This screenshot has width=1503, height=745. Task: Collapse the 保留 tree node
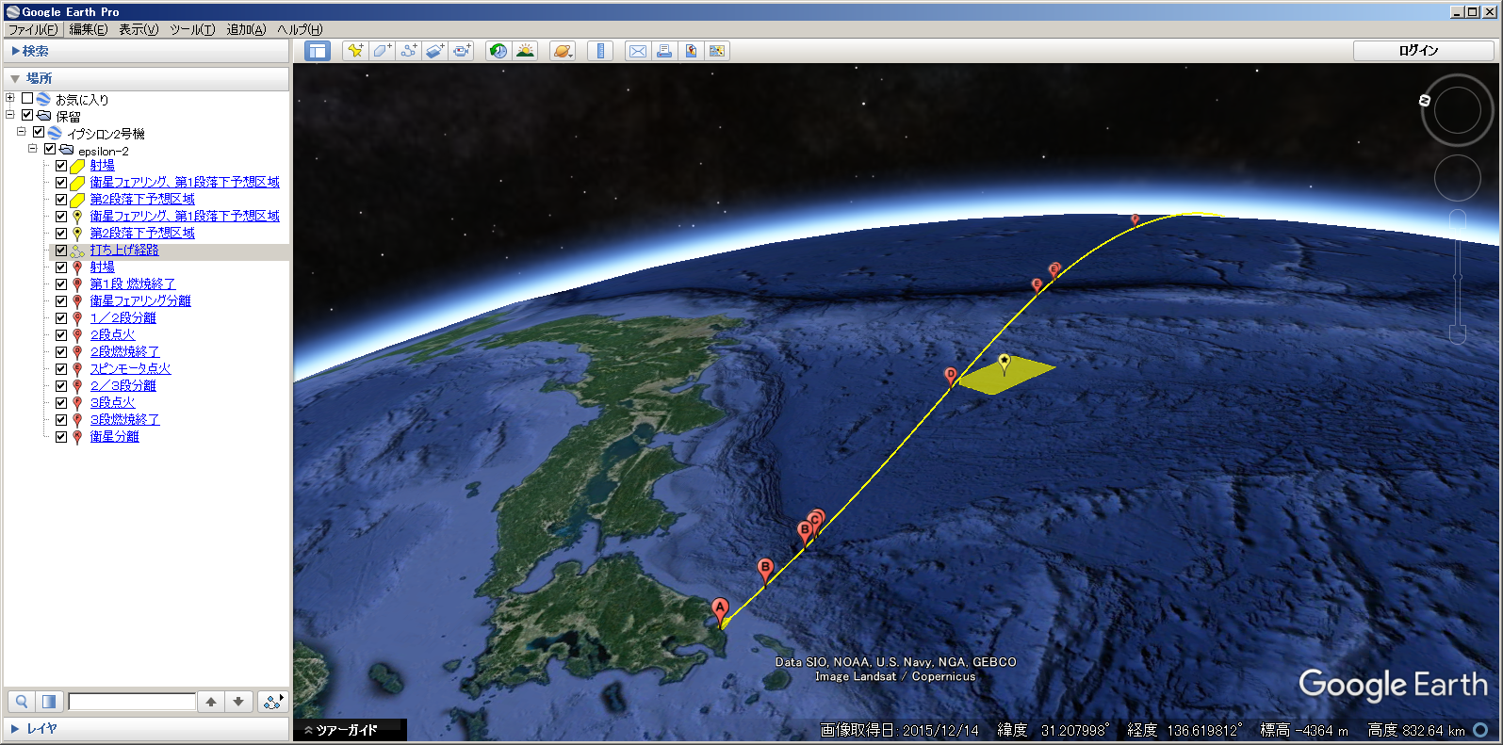tap(9, 115)
